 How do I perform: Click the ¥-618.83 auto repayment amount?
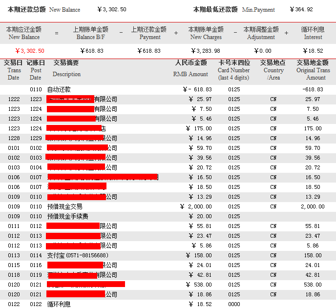click(197, 89)
